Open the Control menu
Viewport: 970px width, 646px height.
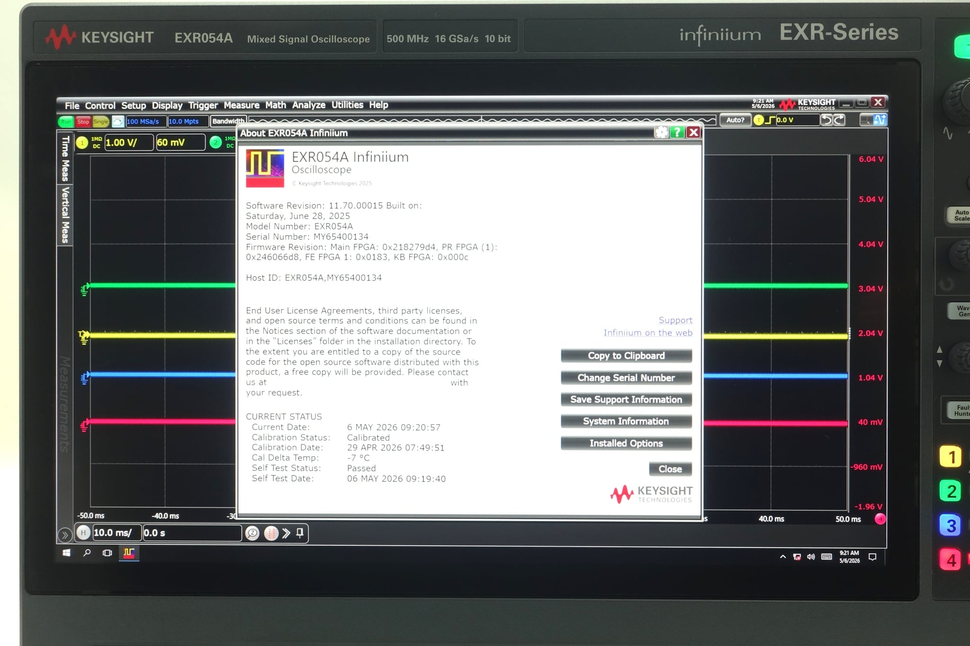click(x=100, y=105)
